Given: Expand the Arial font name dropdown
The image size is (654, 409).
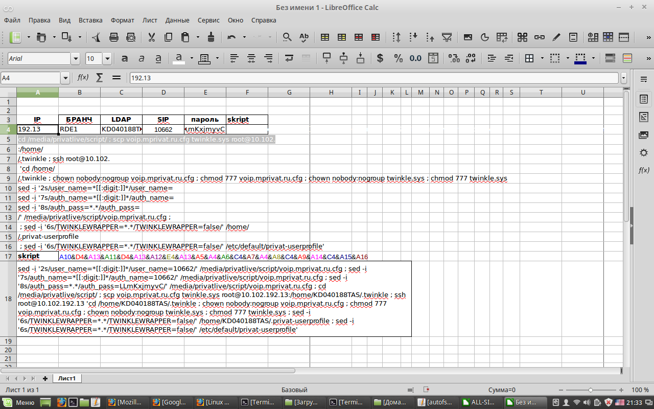Looking at the screenshot, I should pos(76,59).
